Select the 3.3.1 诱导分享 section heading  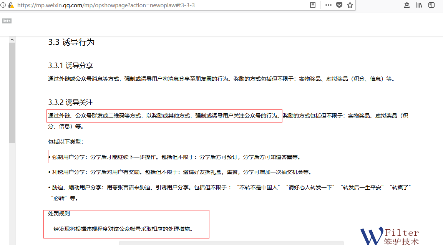tap(70, 66)
